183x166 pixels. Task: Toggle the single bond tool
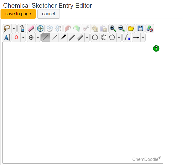click(x=45, y=37)
